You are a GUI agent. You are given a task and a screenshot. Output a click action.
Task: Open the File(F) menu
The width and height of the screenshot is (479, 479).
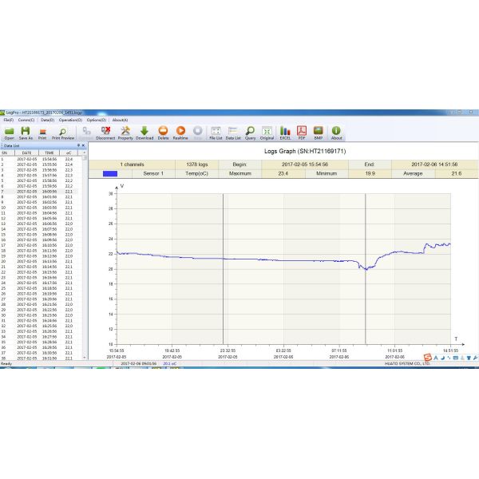click(8, 120)
